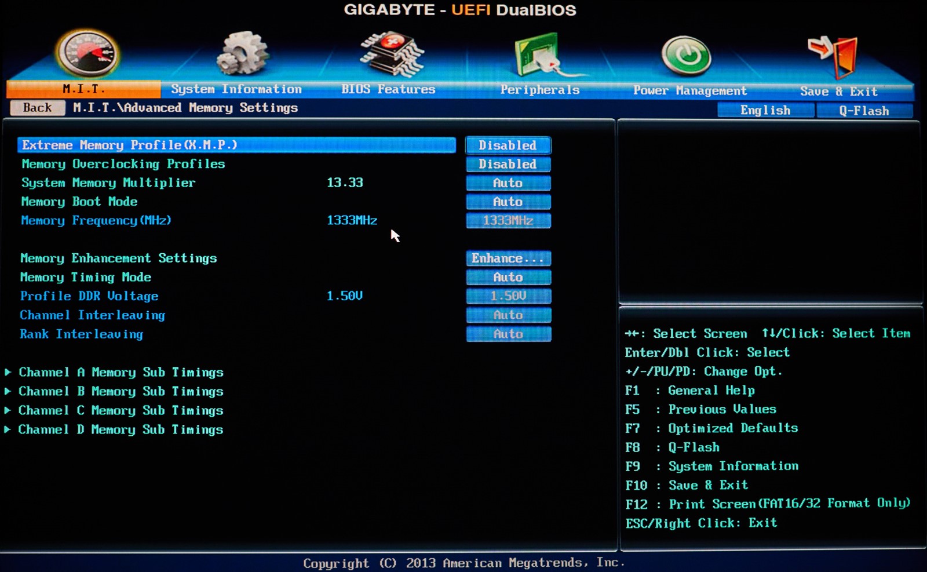Click the F7 Optimized Defaults hint
This screenshot has height=572, width=927.
(x=711, y=428)
